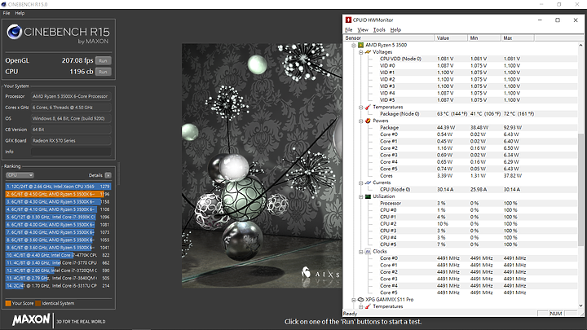The width and height of the screenshot is (587, 330).
Task: Open HWMonitor View menu
Action: pos(362,30)
